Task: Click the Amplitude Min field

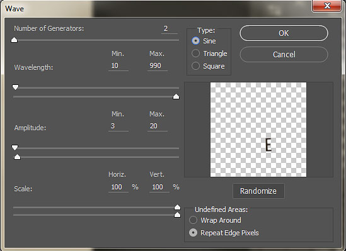Action: click(x=118, y=126)
